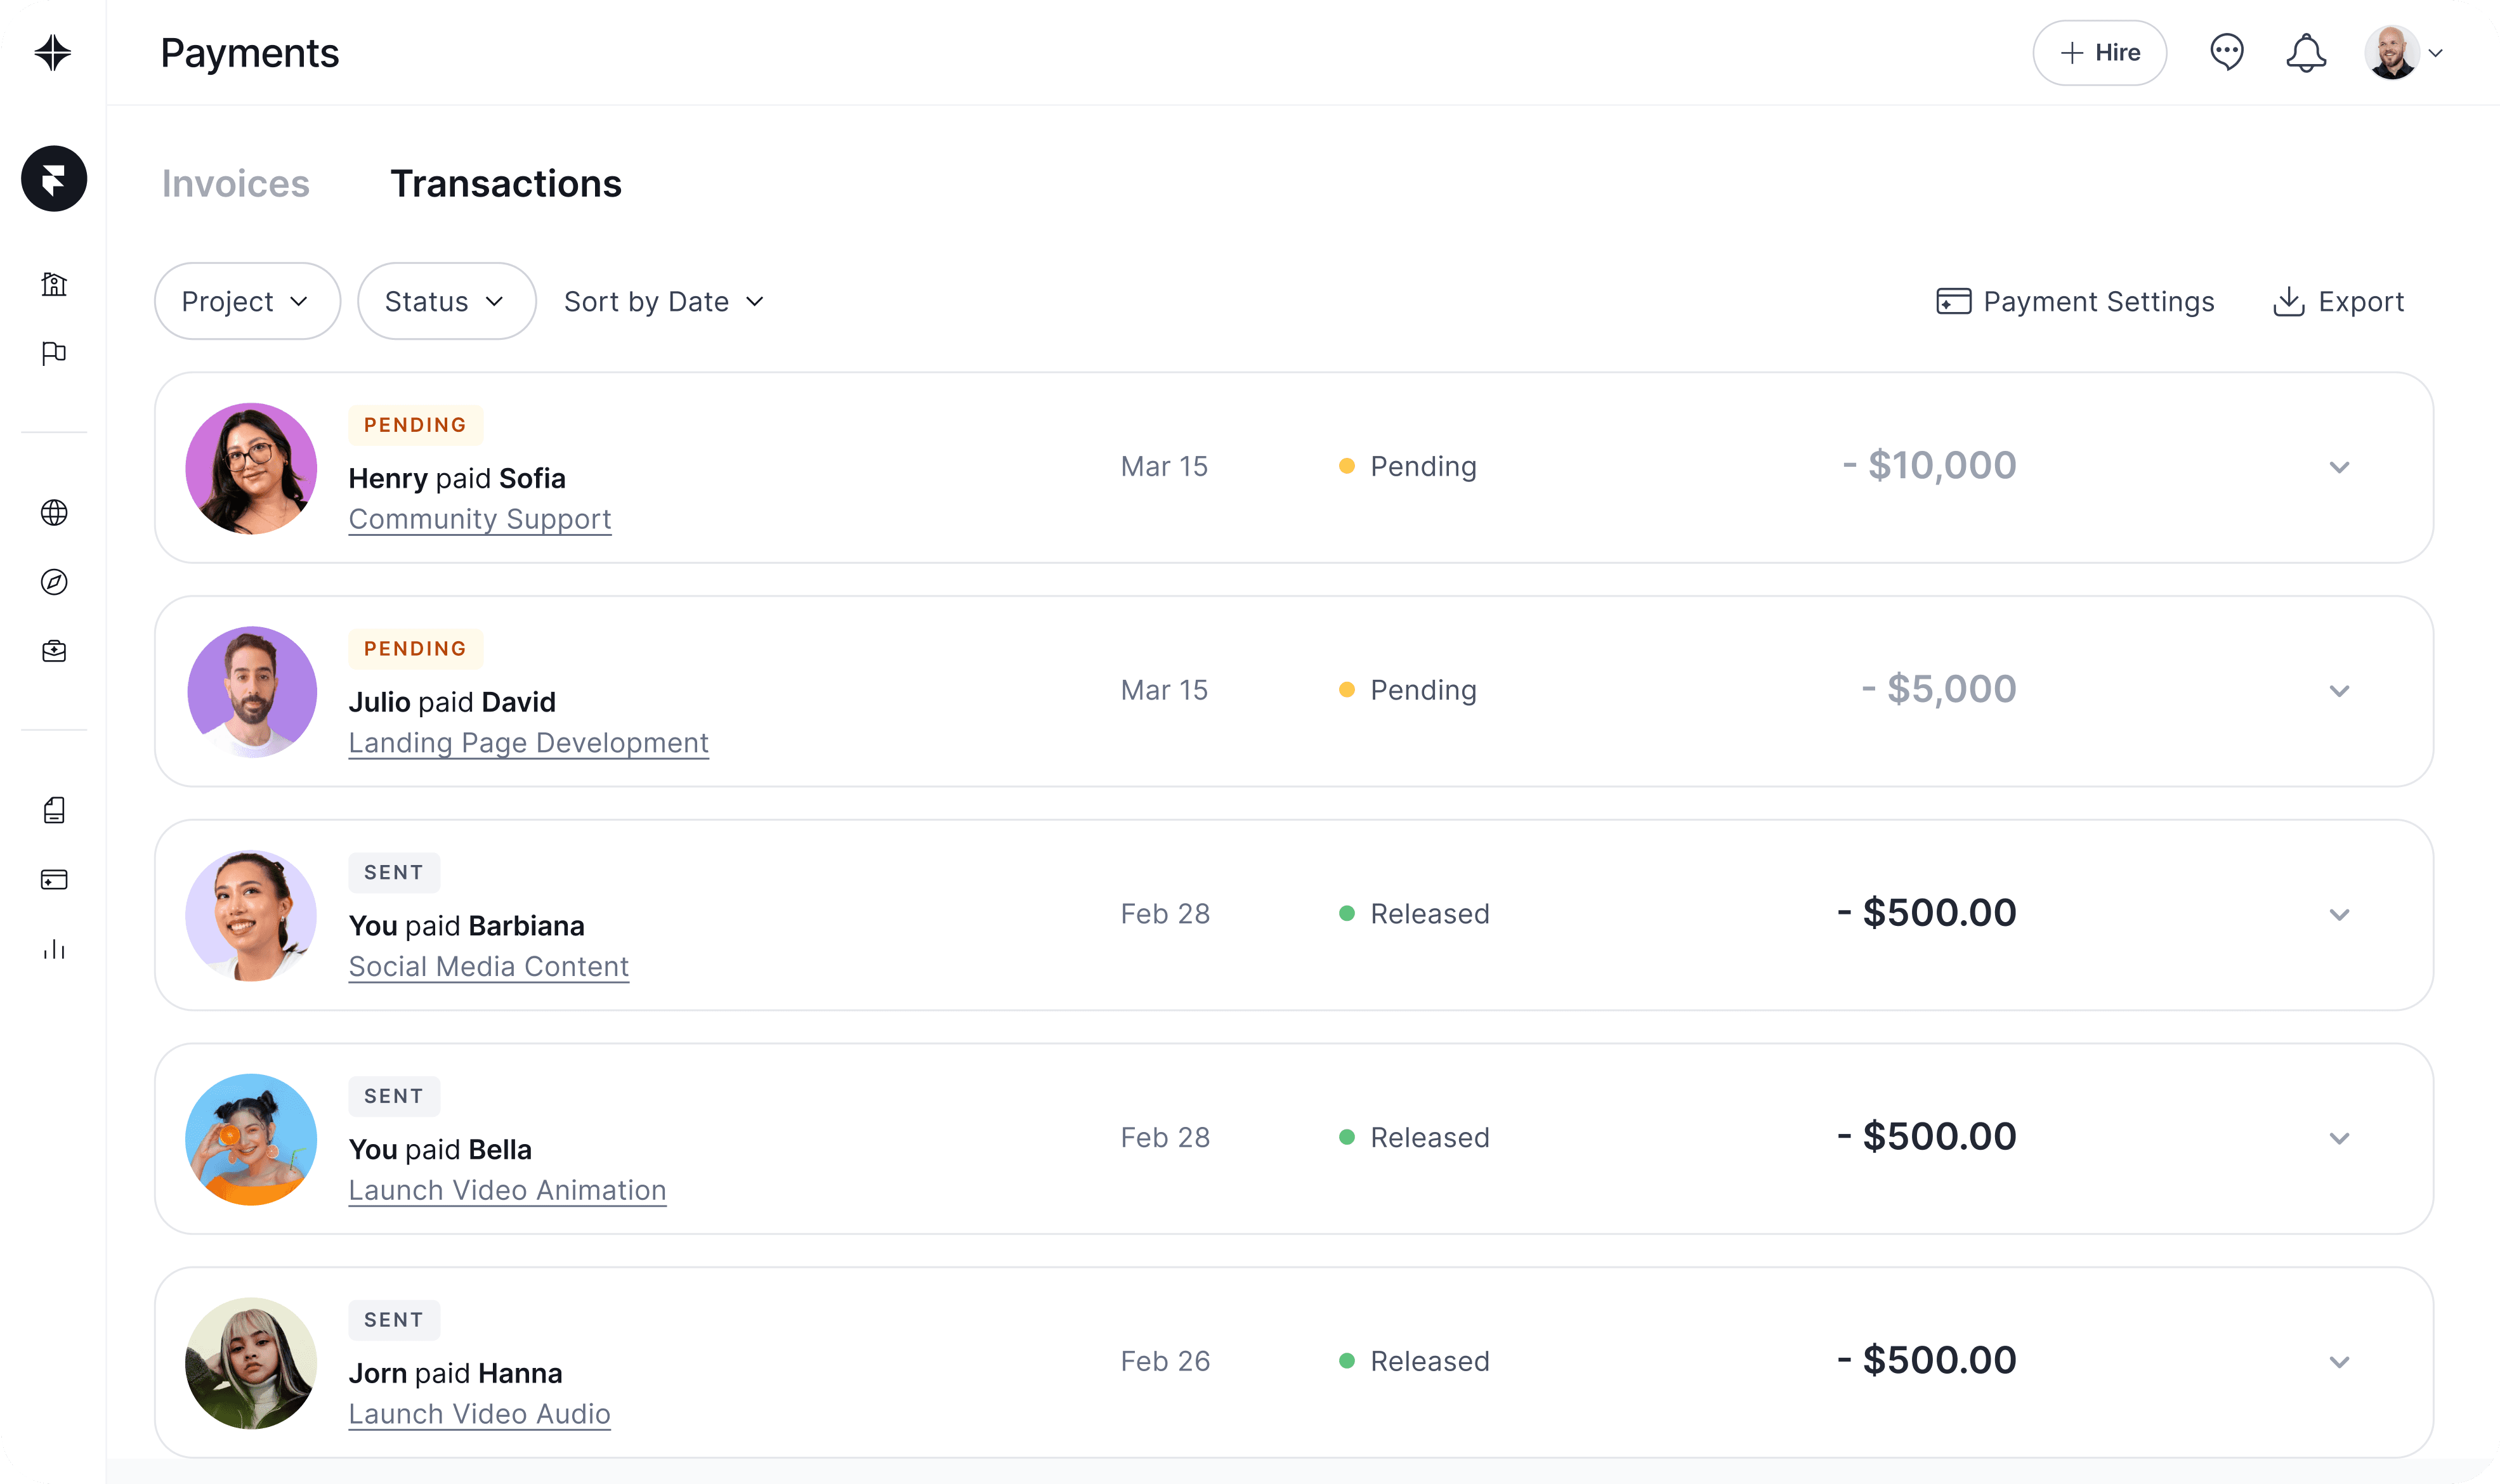Image resolution: width=2500 pixels, height=1484 pixels.
Task: Open the Status filter dropdown
Action: click(446, 301)
